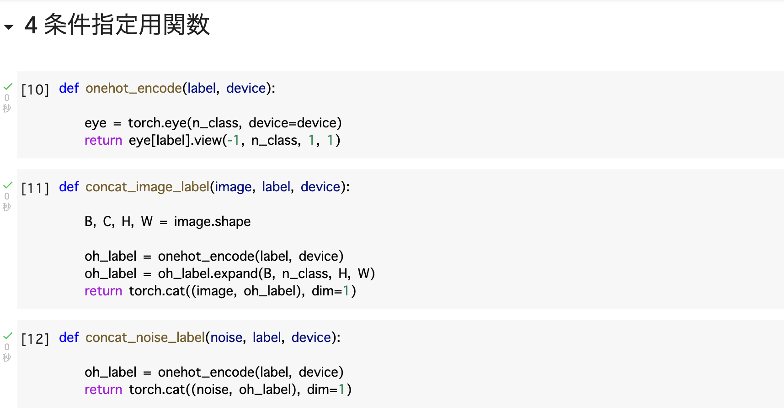Image resolution: width=784 pixels, height=415 pixels.
Task: Click green checkmark of the onehot_encode cell
Action: (x=8, y=86)
